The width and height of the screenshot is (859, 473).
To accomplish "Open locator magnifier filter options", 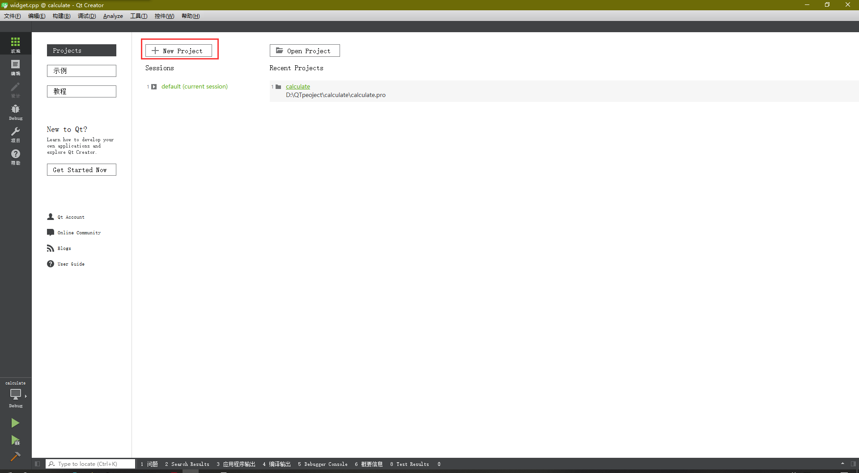I will coord(52,464).
